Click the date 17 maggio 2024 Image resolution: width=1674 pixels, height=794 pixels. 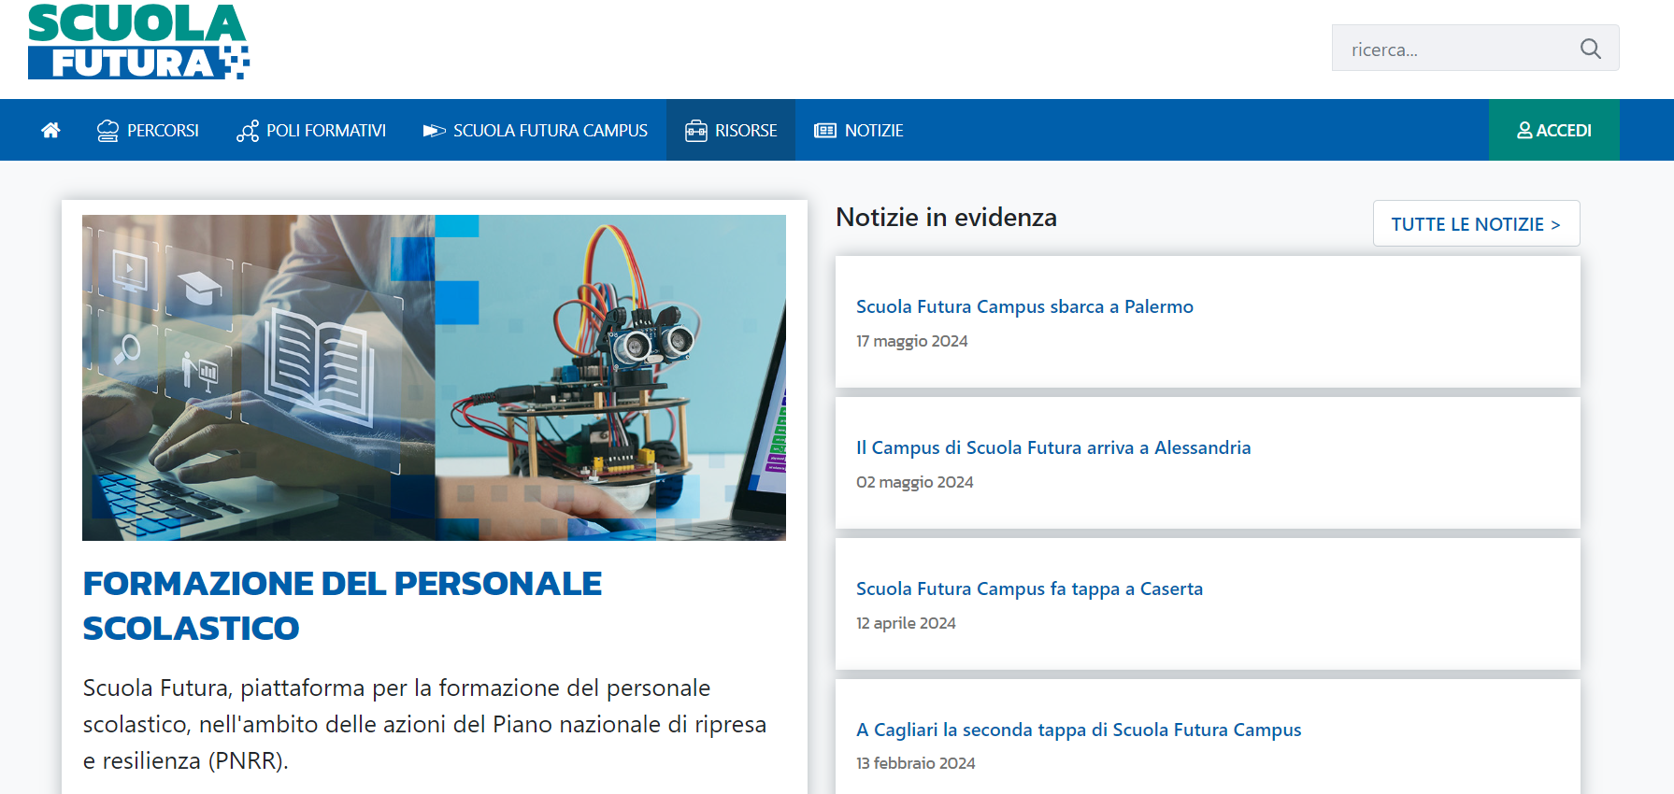tap(911, 341)
